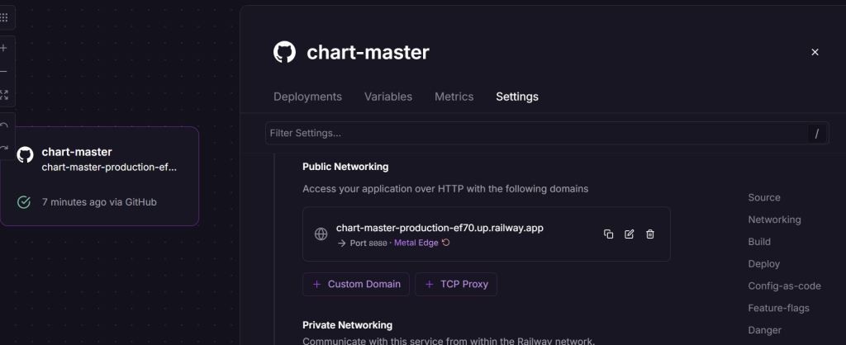This screenshot has height=345, width=846.
Task: Zoom out on the project canvas
Action: [4, 71]
